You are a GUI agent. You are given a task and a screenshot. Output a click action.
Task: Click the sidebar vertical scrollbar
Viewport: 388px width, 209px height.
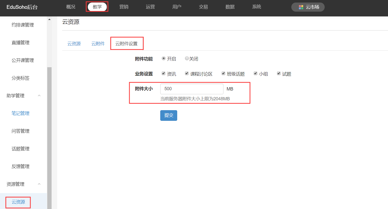[49, 136]
